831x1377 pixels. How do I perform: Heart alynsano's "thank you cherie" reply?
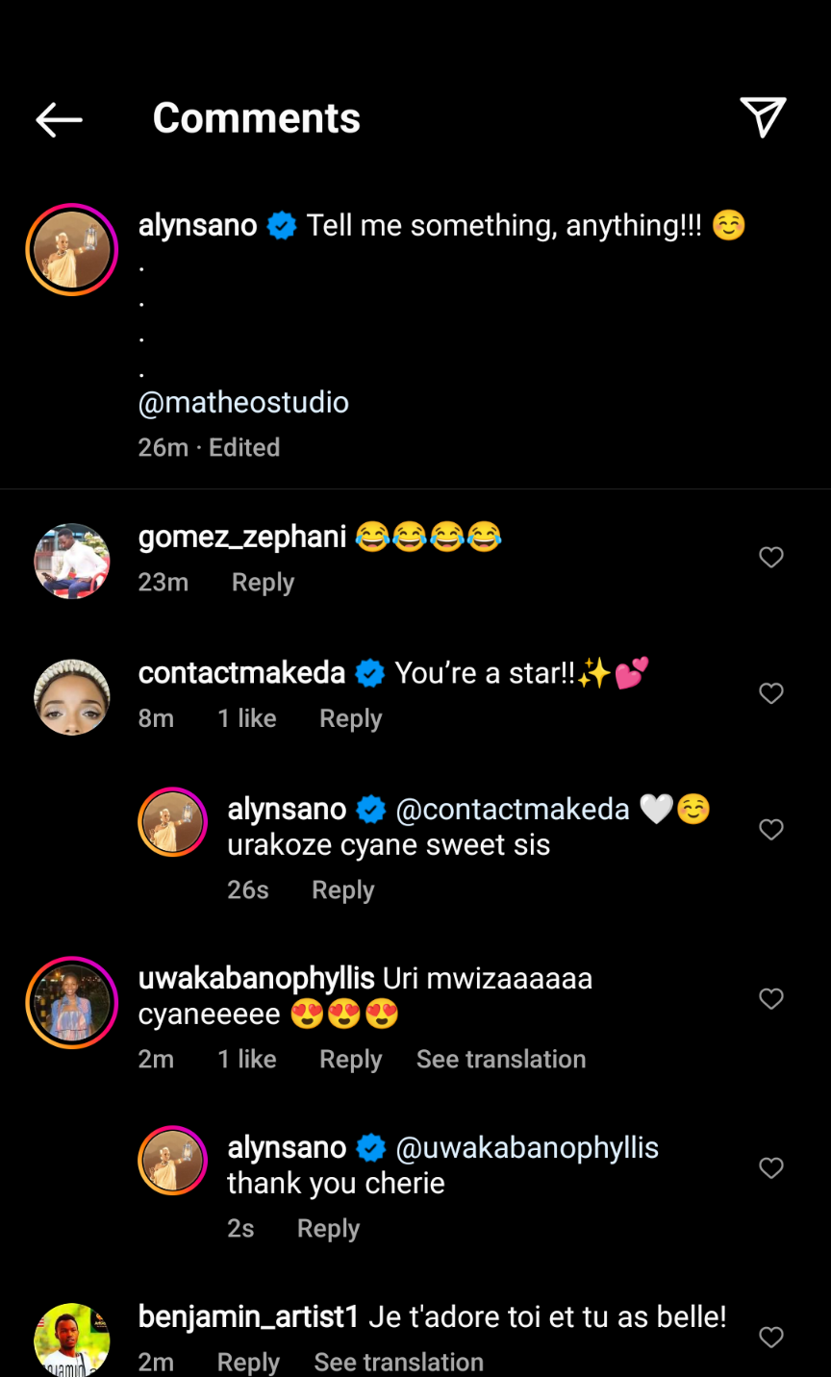[771, 1168]
